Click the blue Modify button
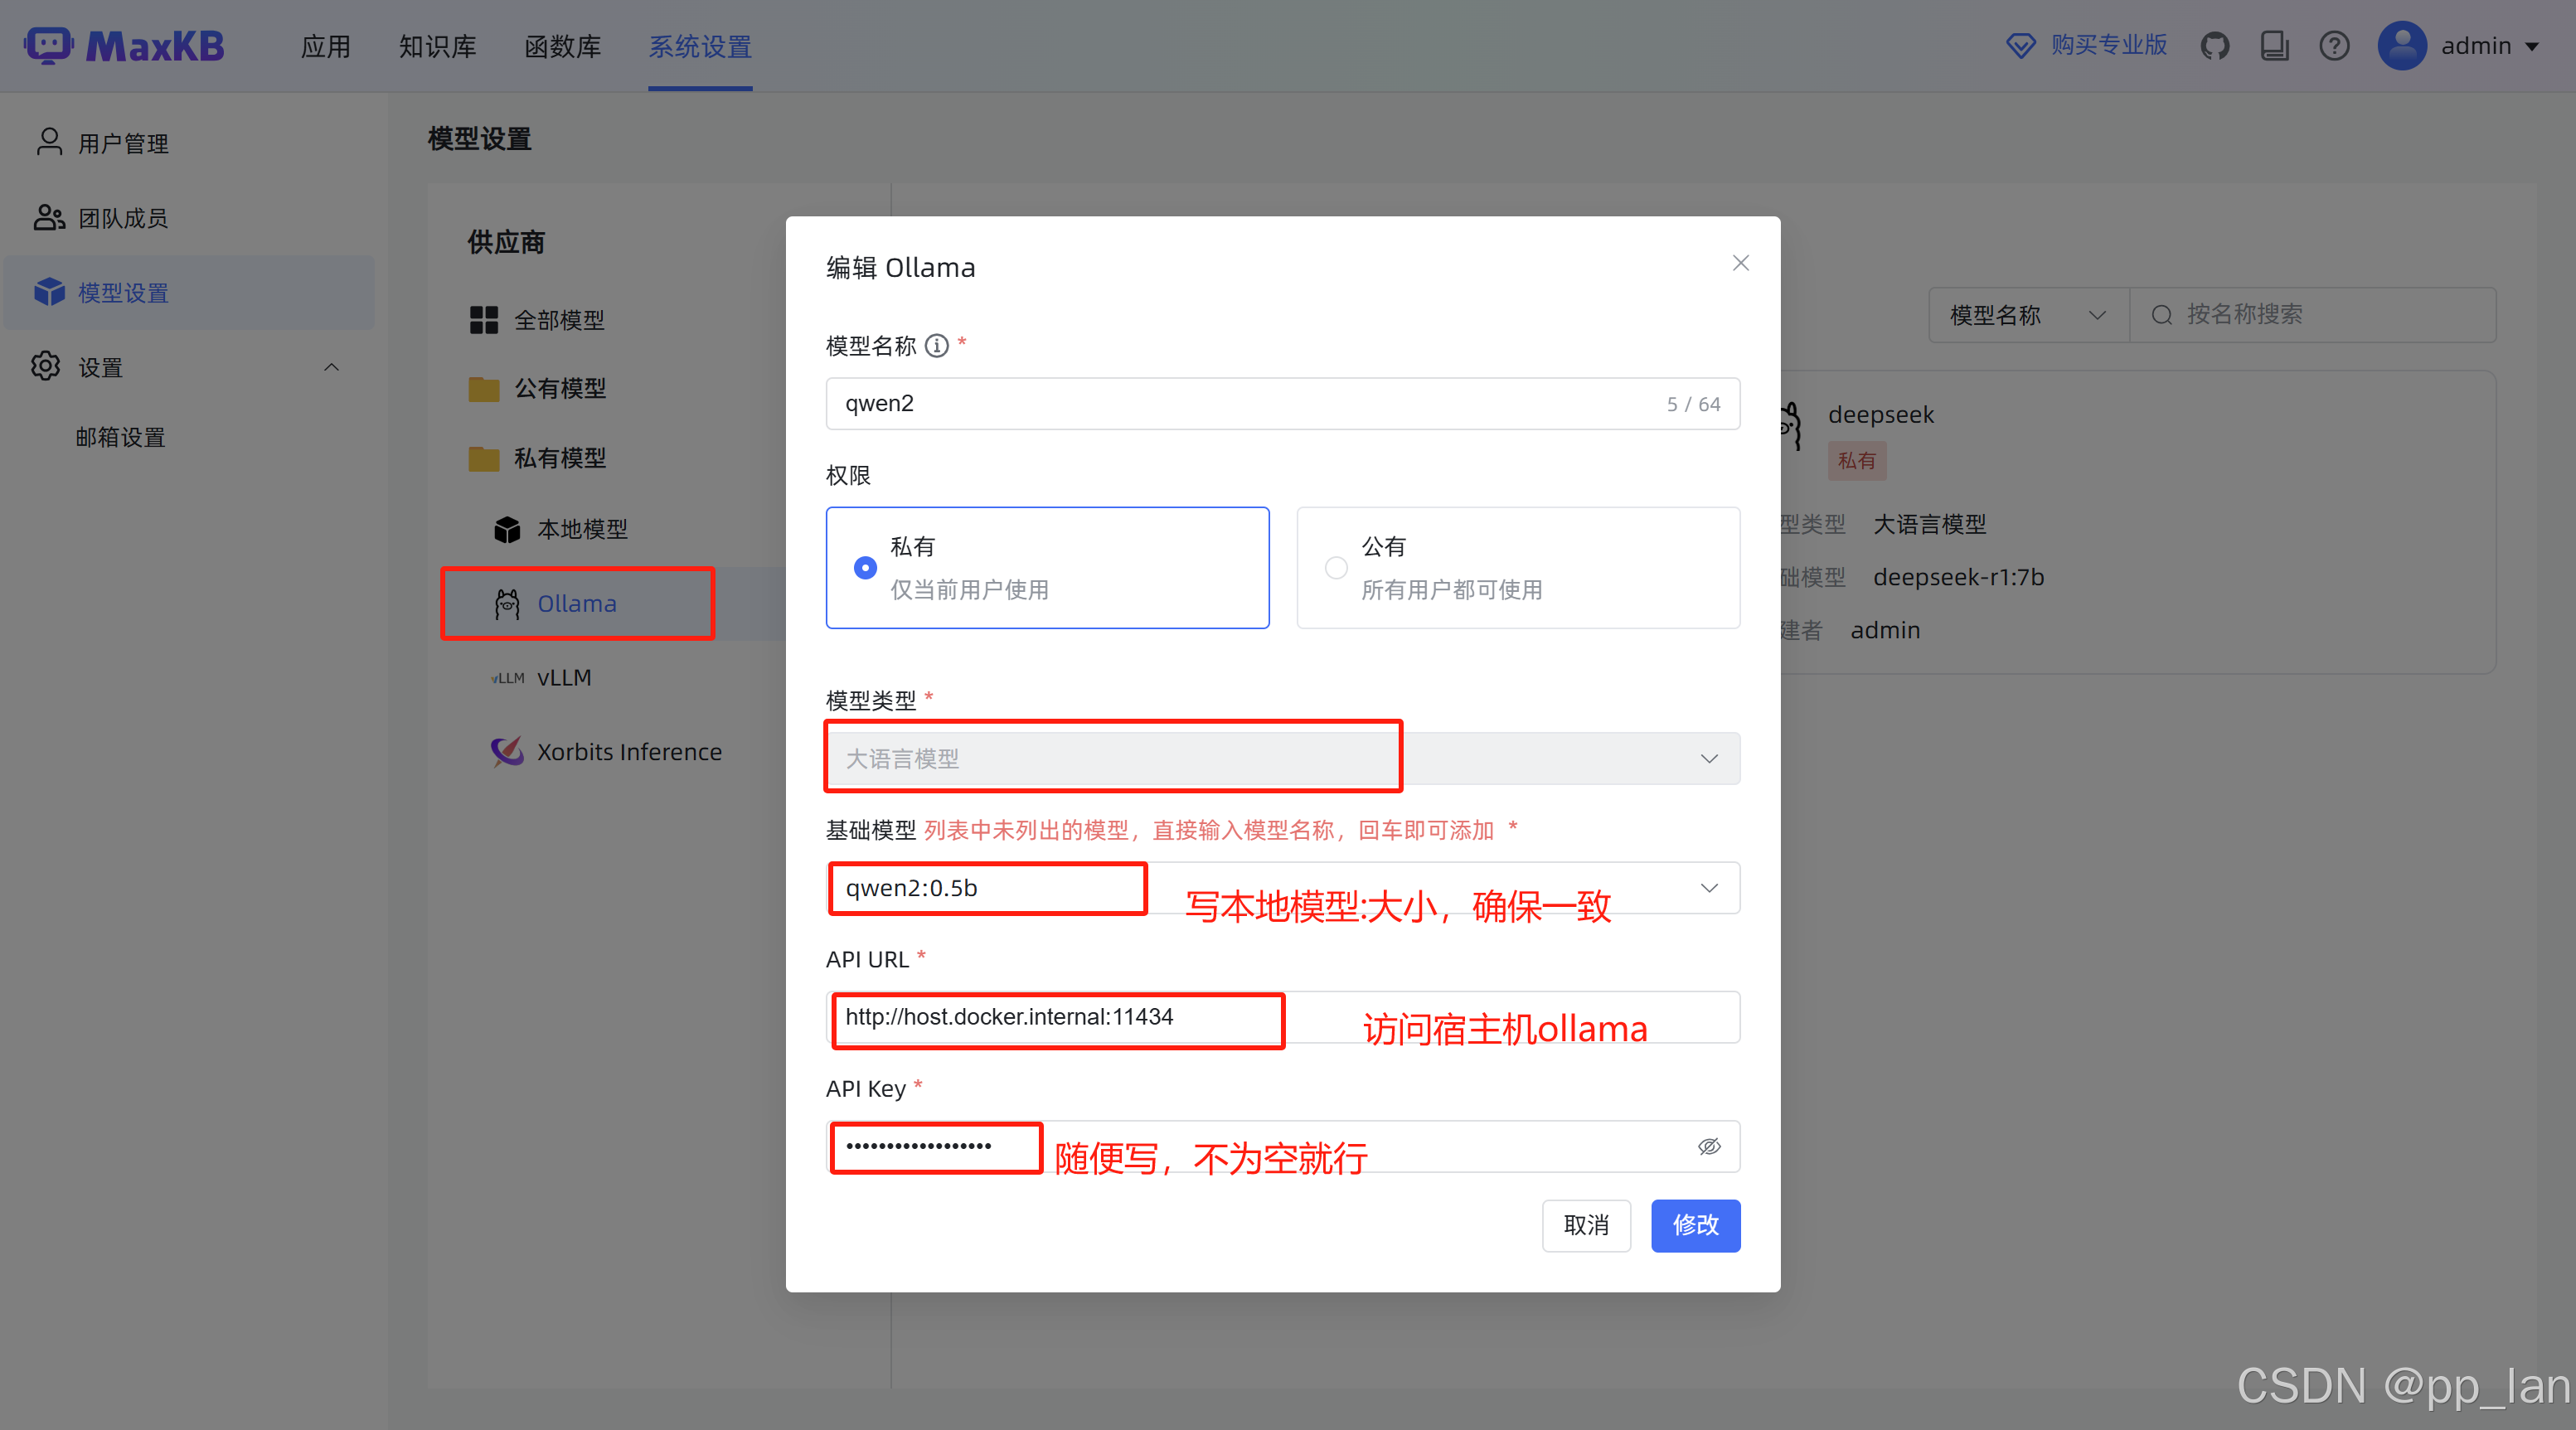This screenshot has width=2576, height=1430. pyautogui.click(x=1695, y=1225)
